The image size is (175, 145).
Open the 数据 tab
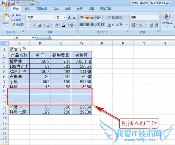click(x=68, y=9)
